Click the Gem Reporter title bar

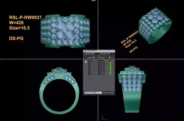[x=99, y=51]
